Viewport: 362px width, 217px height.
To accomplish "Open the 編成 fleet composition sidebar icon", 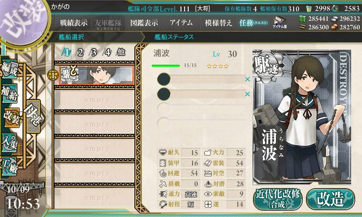I will (10, 69).
